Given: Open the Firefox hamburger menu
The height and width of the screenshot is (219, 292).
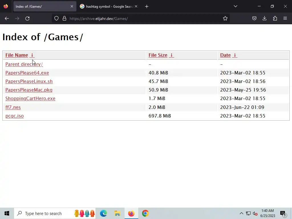Looking at the screenshot, I should click(x=285, y=19).
